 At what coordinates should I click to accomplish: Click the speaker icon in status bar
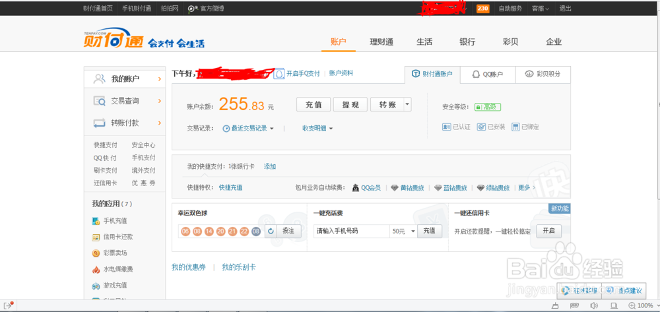pyautogui.click(x=594, y=305)
